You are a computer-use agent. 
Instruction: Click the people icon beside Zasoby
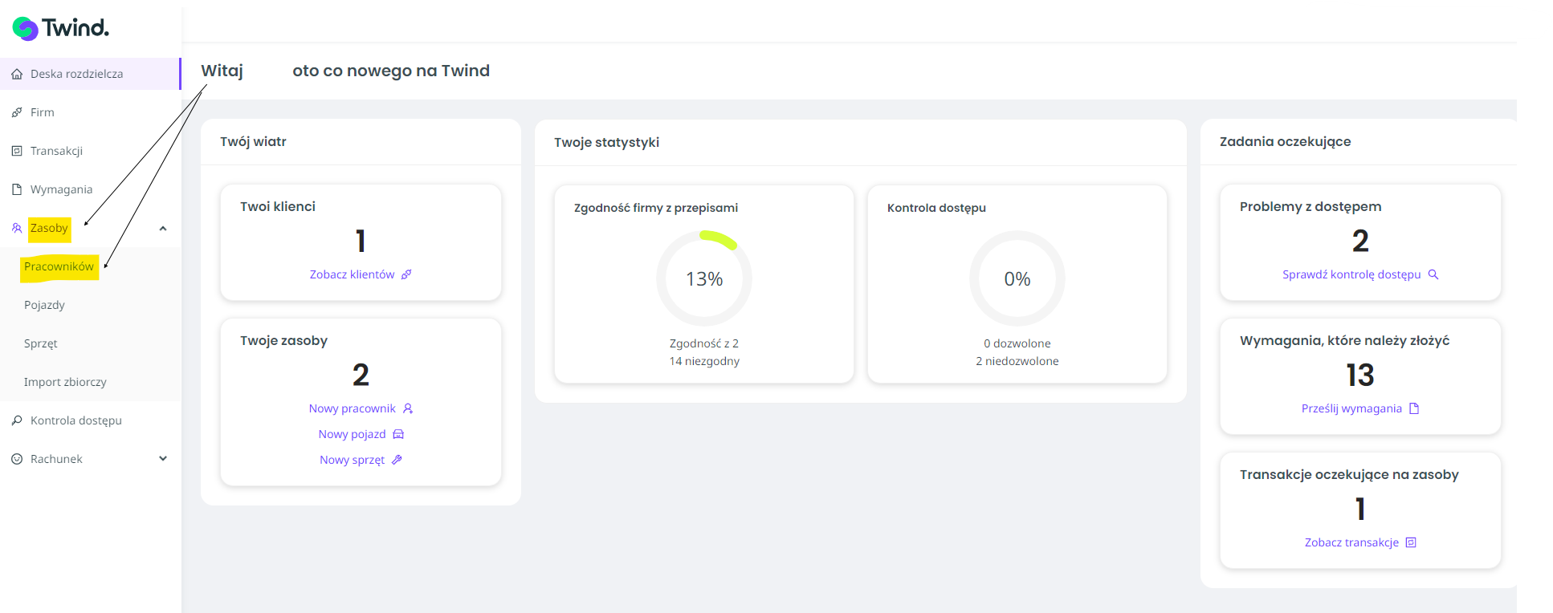pyautogui.click(x=17, y=228)
